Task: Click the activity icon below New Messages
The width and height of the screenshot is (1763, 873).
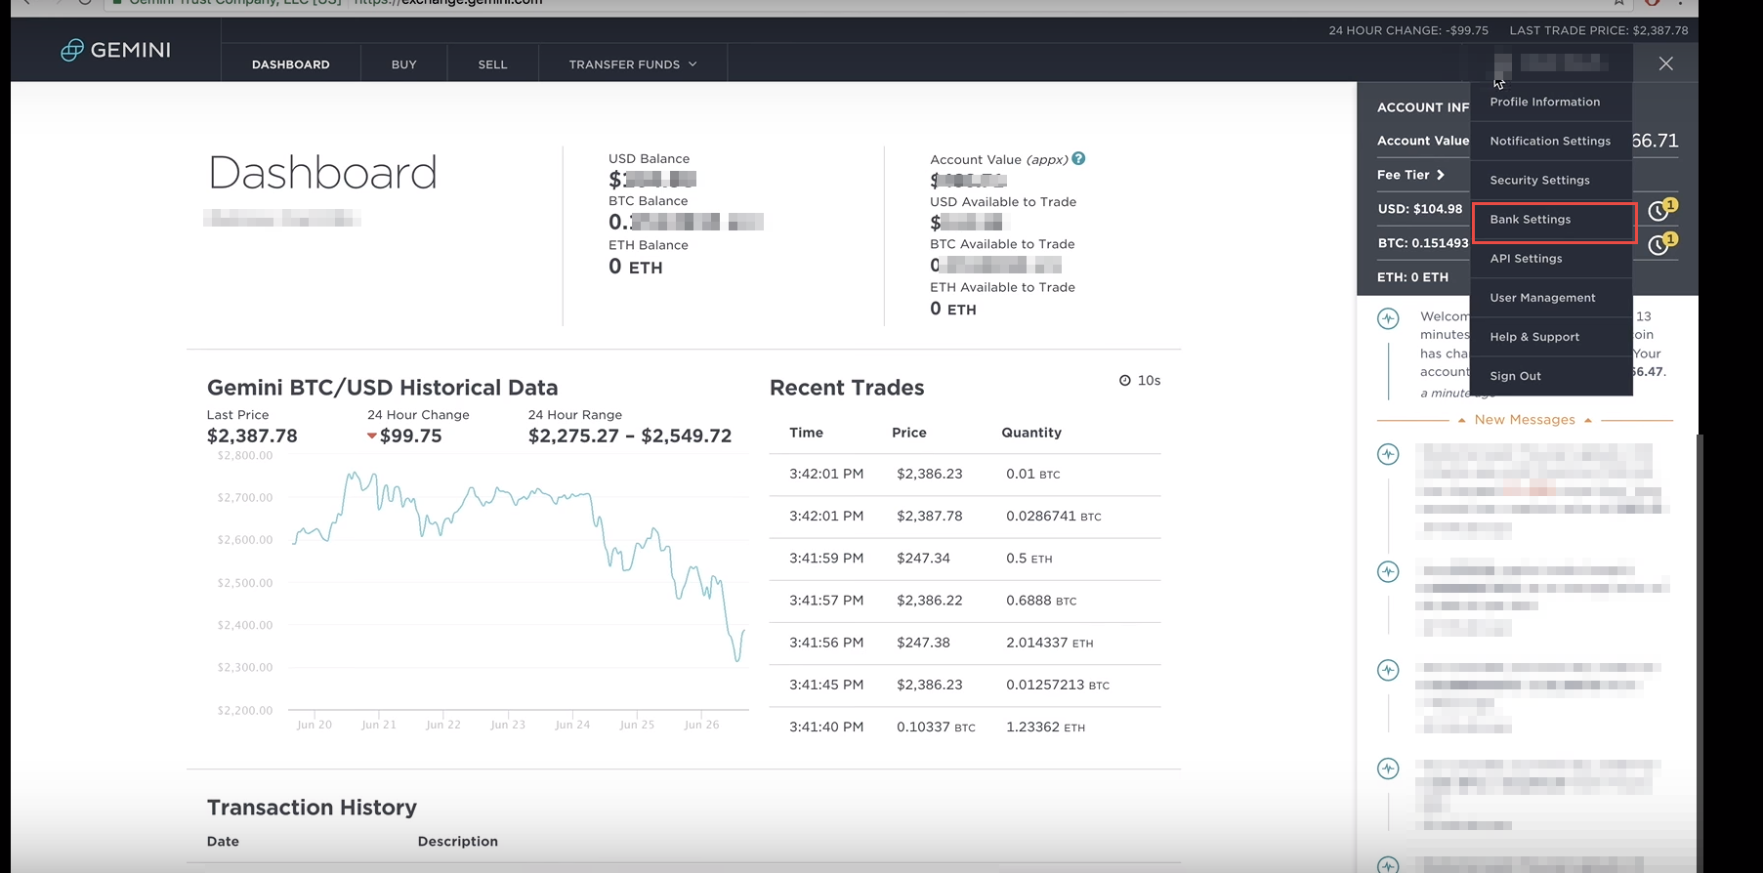Action: coord(1388,454)
